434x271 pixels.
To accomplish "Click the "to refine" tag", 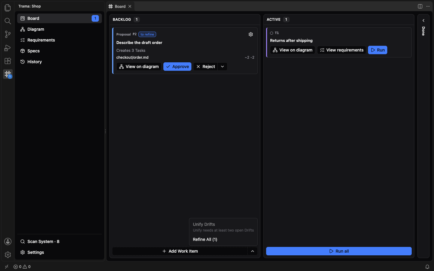I will (x=147, y=34).
